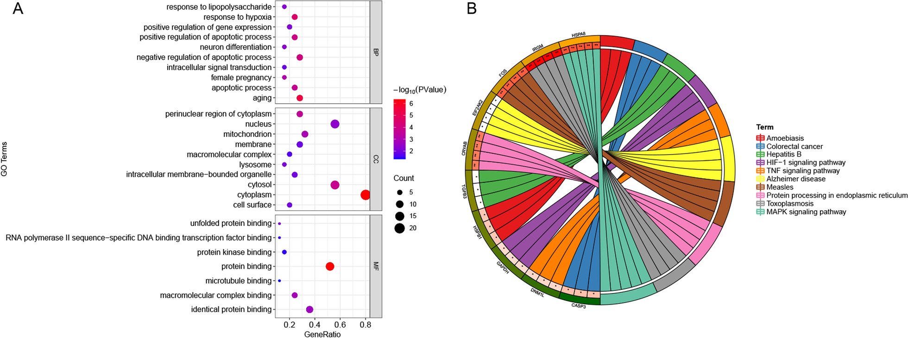Click the 'neuron differentiation' label

(236, 47)
